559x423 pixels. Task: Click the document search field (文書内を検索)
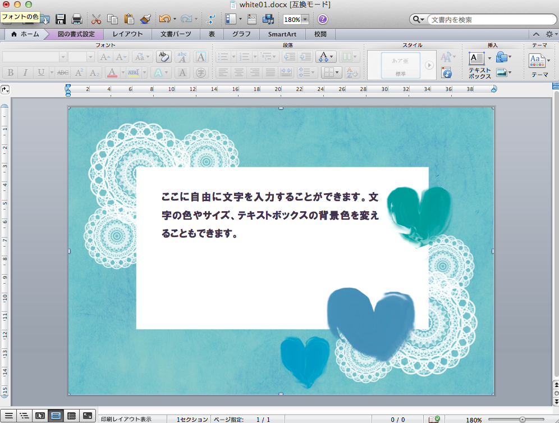(x=488, y=20)
